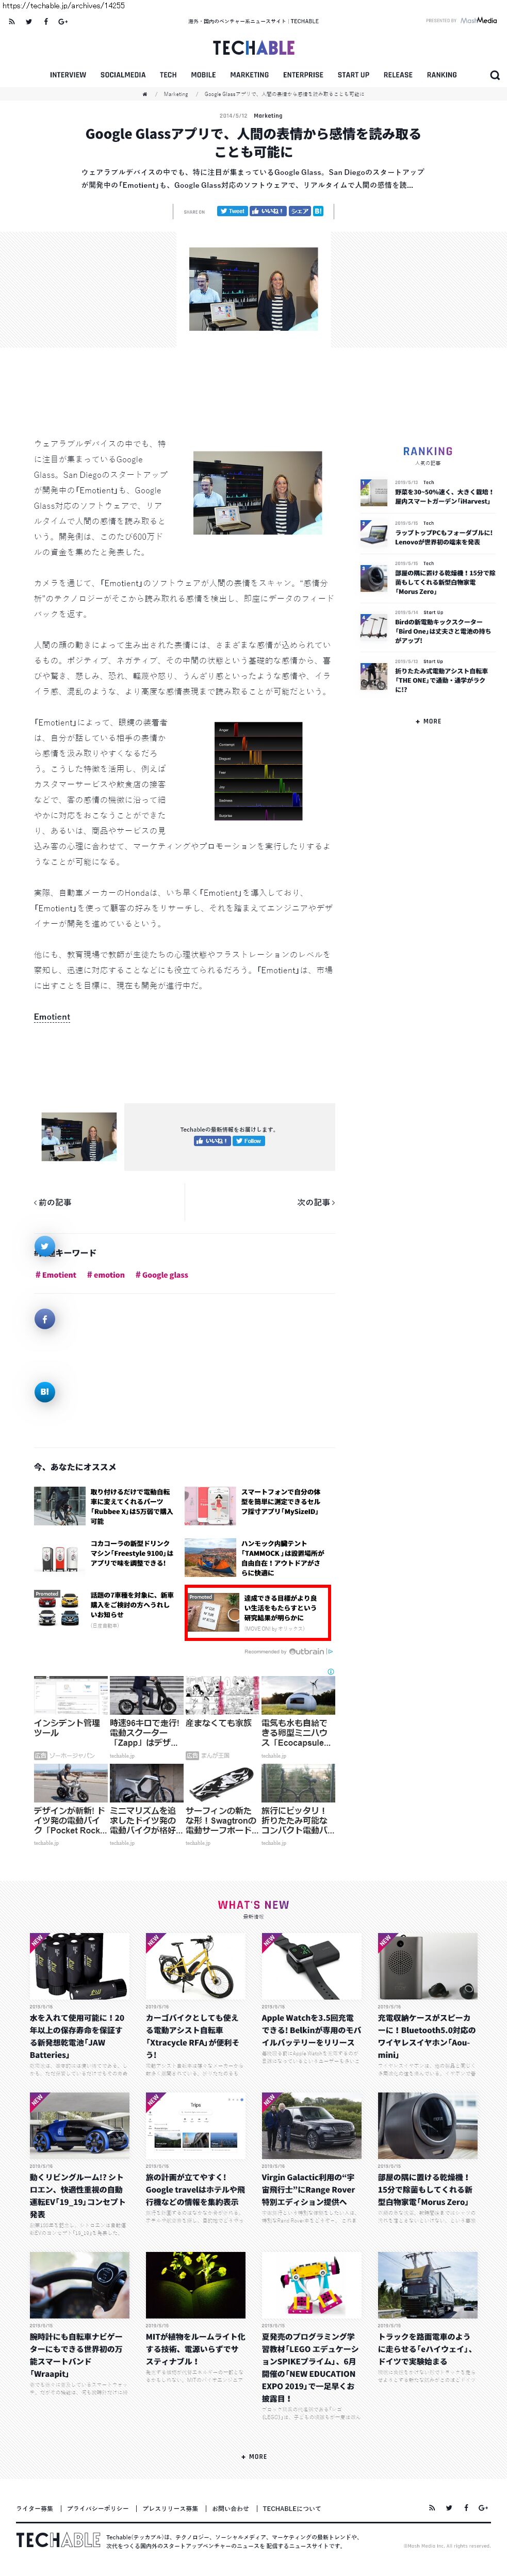Select the START UP menu item
507x2576 pixels.
[x=353, y=75]
